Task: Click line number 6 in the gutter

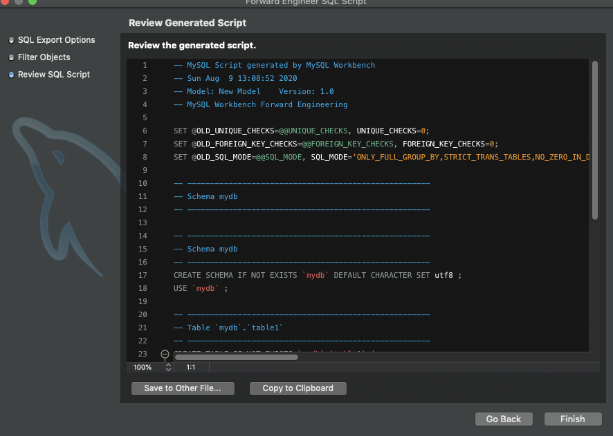Action: (x=145, y=131)
